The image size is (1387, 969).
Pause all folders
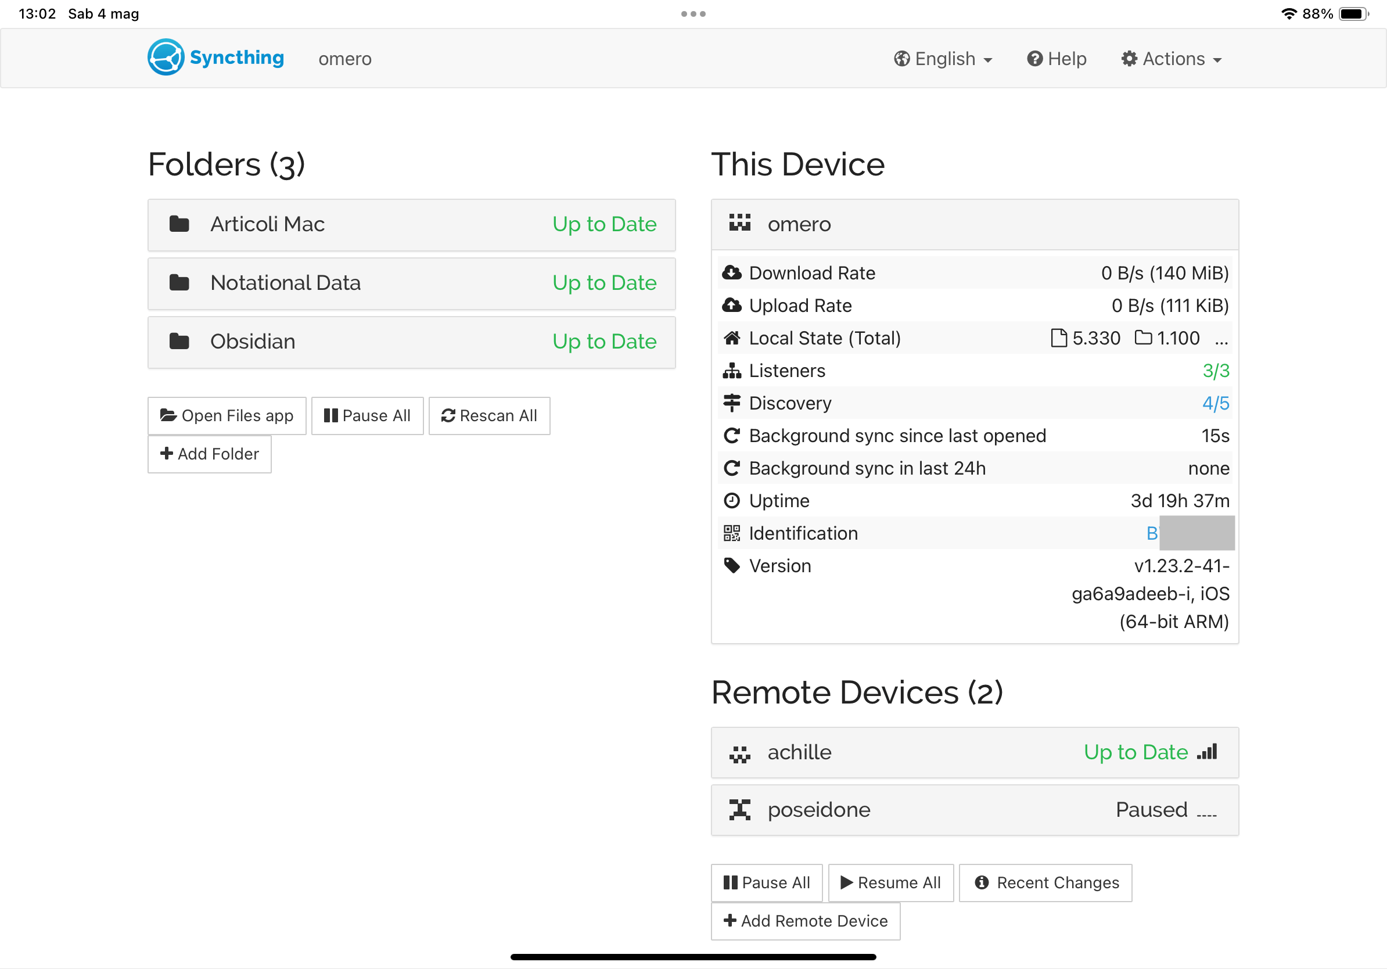click(x=367, y=415)
